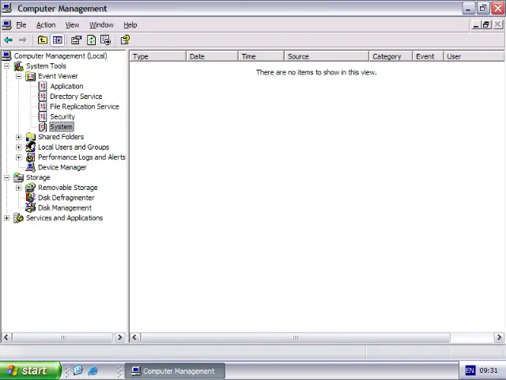Select the Directory Service text label

point(76,97)
